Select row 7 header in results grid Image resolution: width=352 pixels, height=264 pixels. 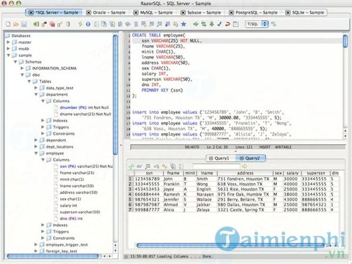pyautogui.click(x=130, y=209)
